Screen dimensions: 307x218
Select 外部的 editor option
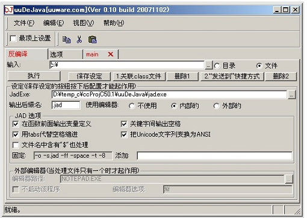pos(216,106)
